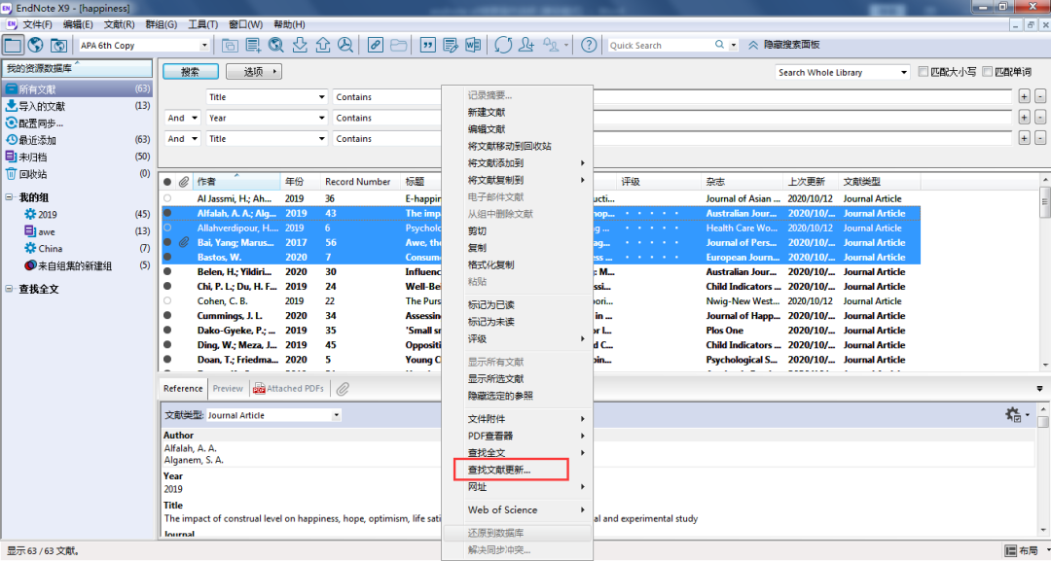1051x561 pixels.
Task: Click Format Bibliography toolbar icon
Action: (x=451, y=45)
